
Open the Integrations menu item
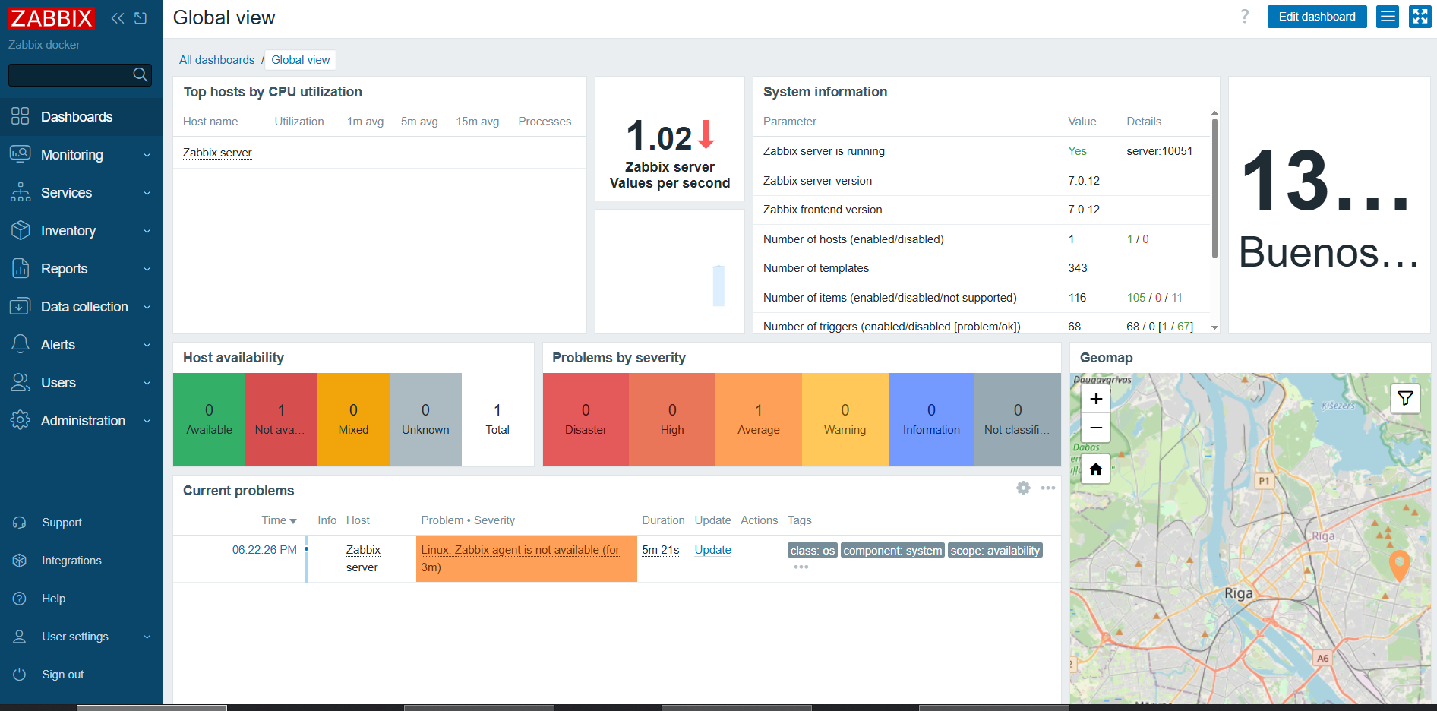[x=71, y=561]
